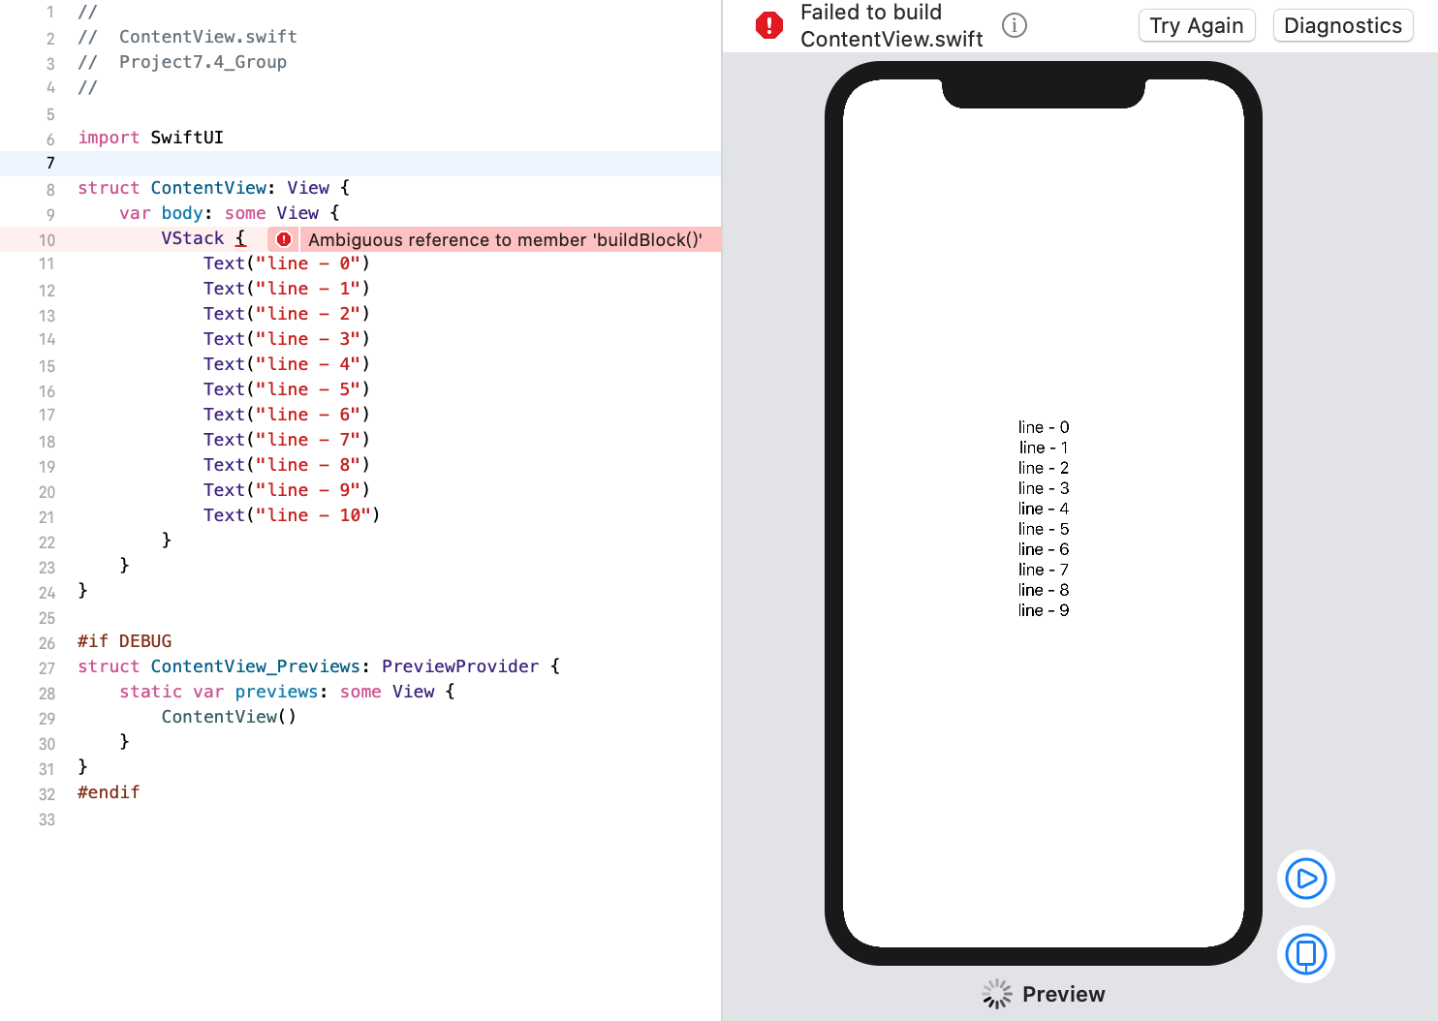Select 'line - 7' in the phone preview
The height and width of the screenshot is (1021, 1438).
[x=1044, y=570]
